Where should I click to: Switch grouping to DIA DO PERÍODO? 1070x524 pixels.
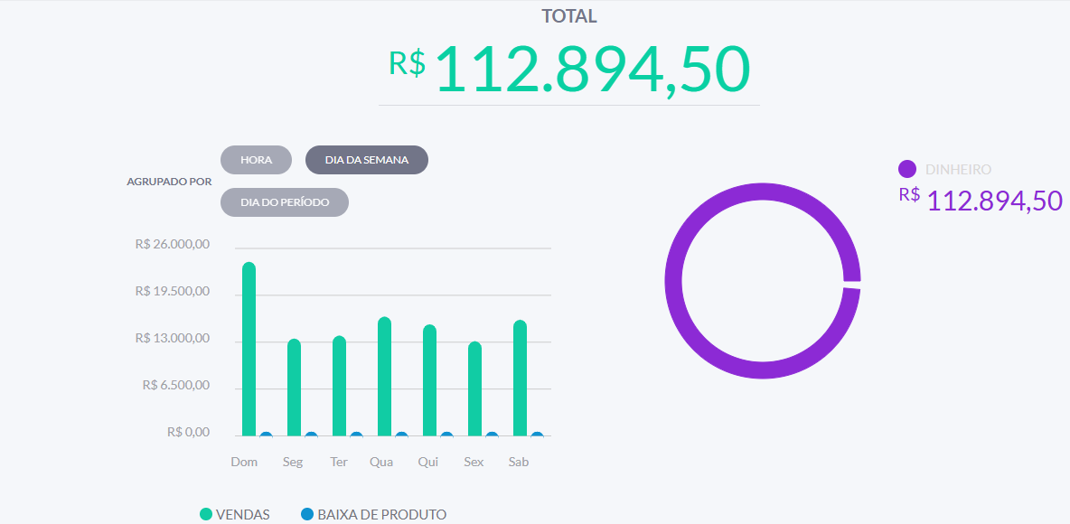[285, 202]
